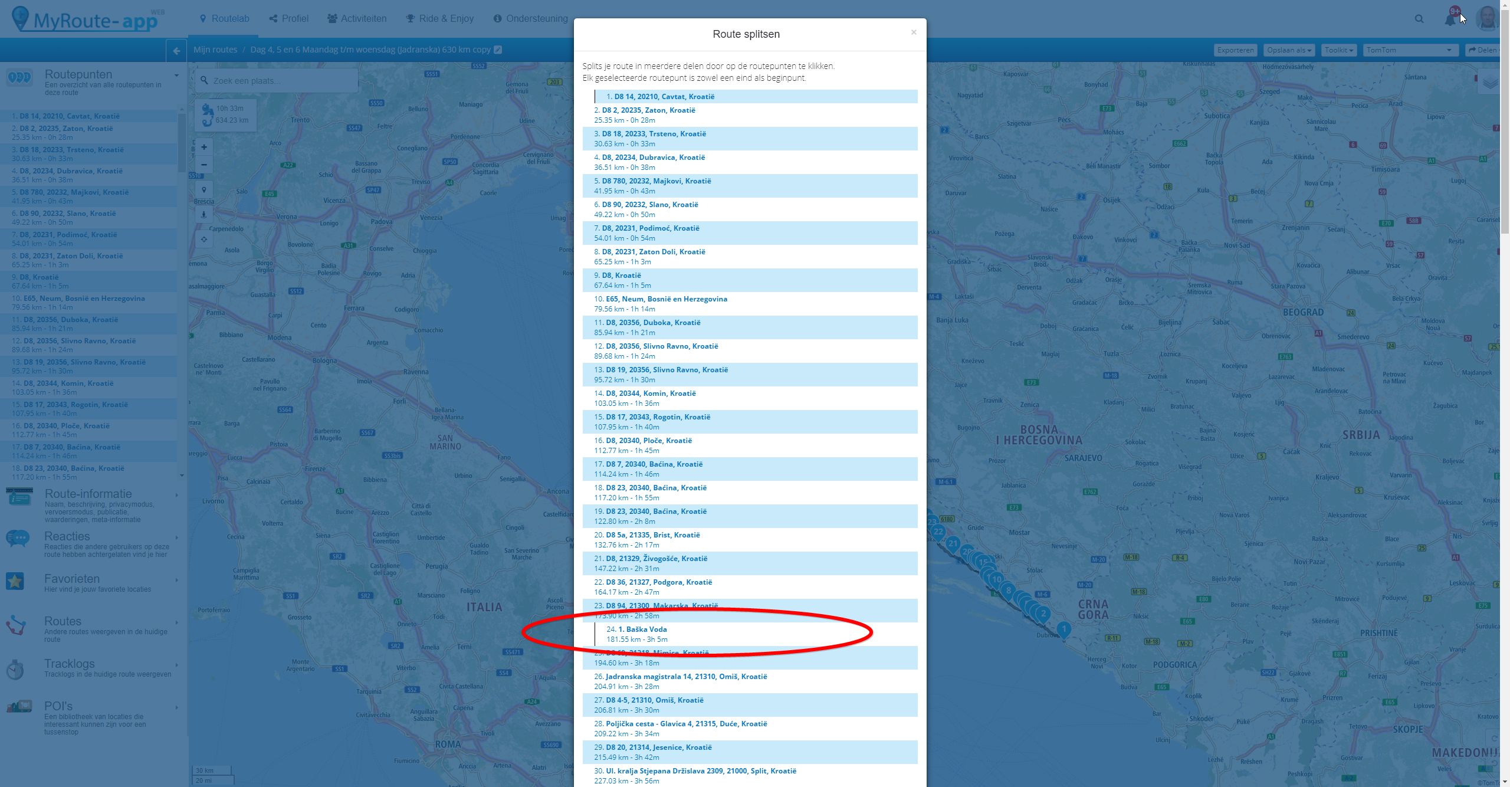Toggle split at 1. D8 14, Cavtat

click(x=664, y=97)
